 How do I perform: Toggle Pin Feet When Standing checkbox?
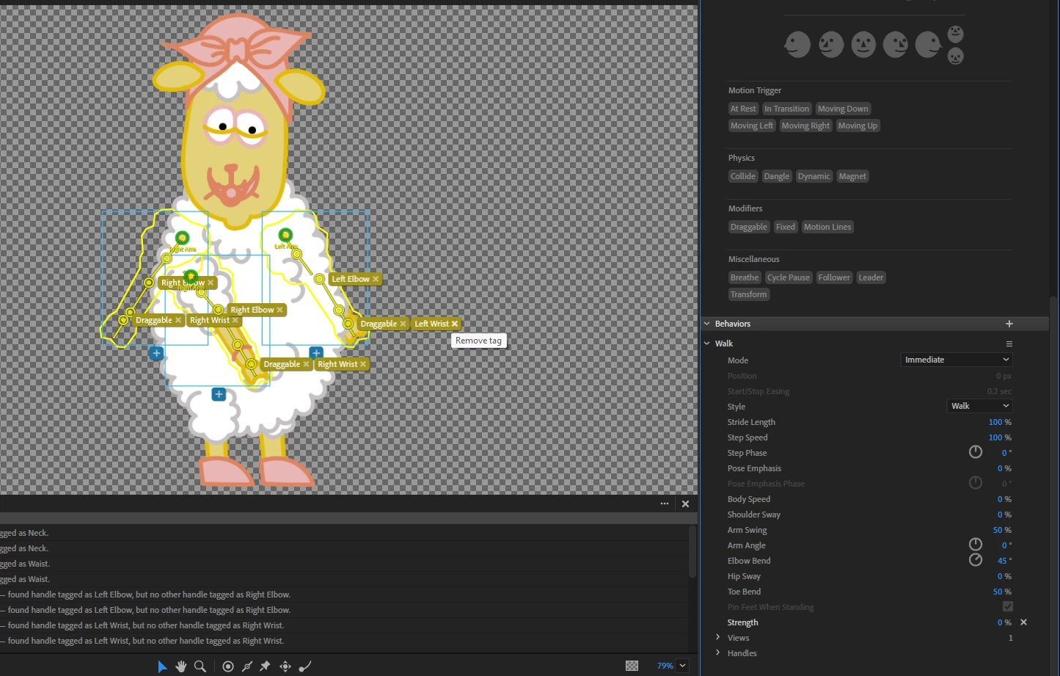coord(1008,607)
